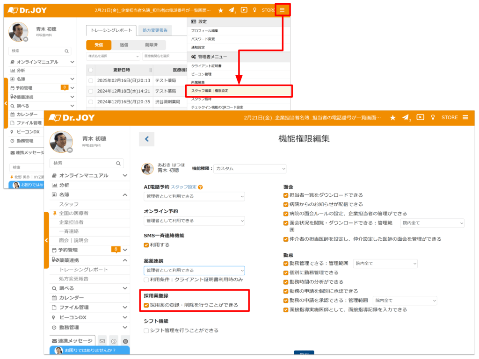Select スタッフ編集｜権限設定 in the admin menu
The width and height of the screenshot is (479, 359).
210,90
